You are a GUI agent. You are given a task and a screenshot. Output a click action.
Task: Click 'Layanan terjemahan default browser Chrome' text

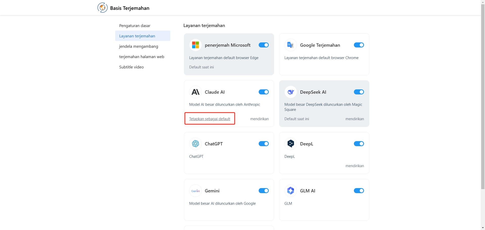pos(321,58)
